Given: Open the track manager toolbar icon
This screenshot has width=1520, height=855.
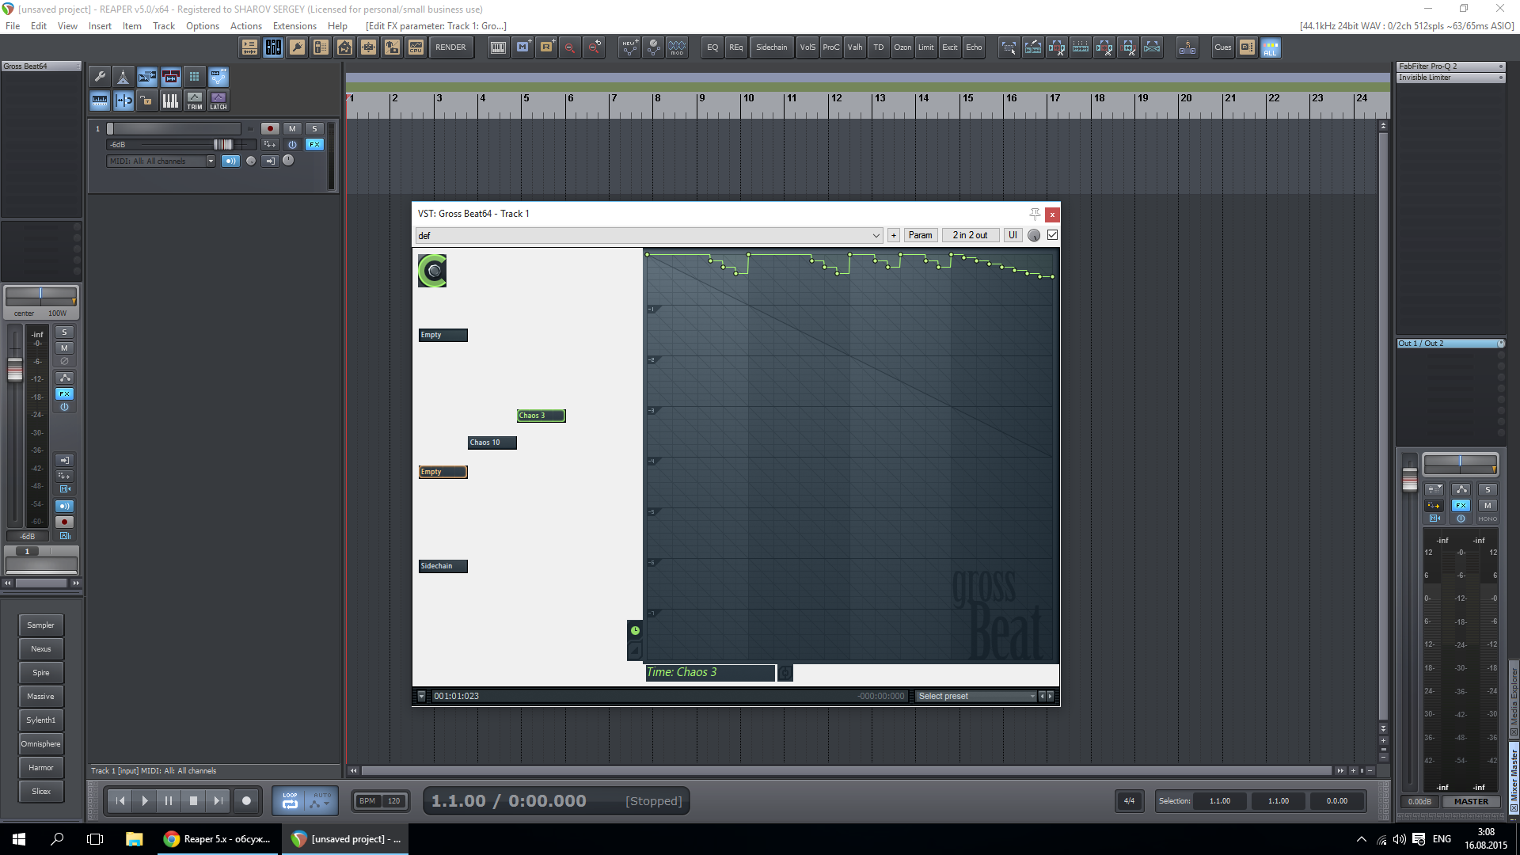Looking at the screenshot, I should [x=249, y=47].
